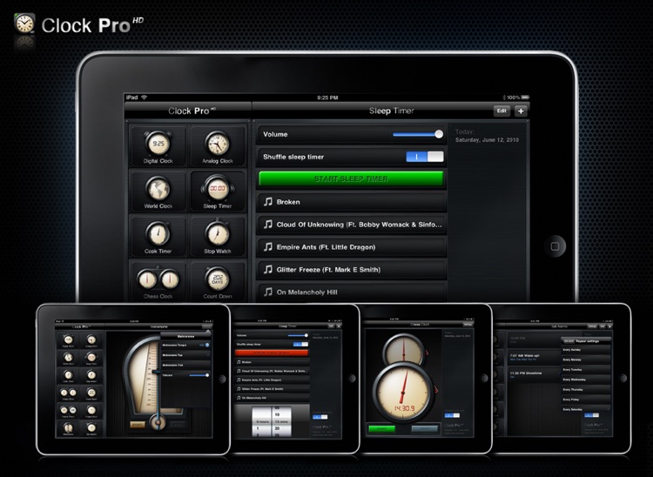653x477 pixels.
Task: Expand the Metronome Top setting row
Action: (x=185, y=355)
